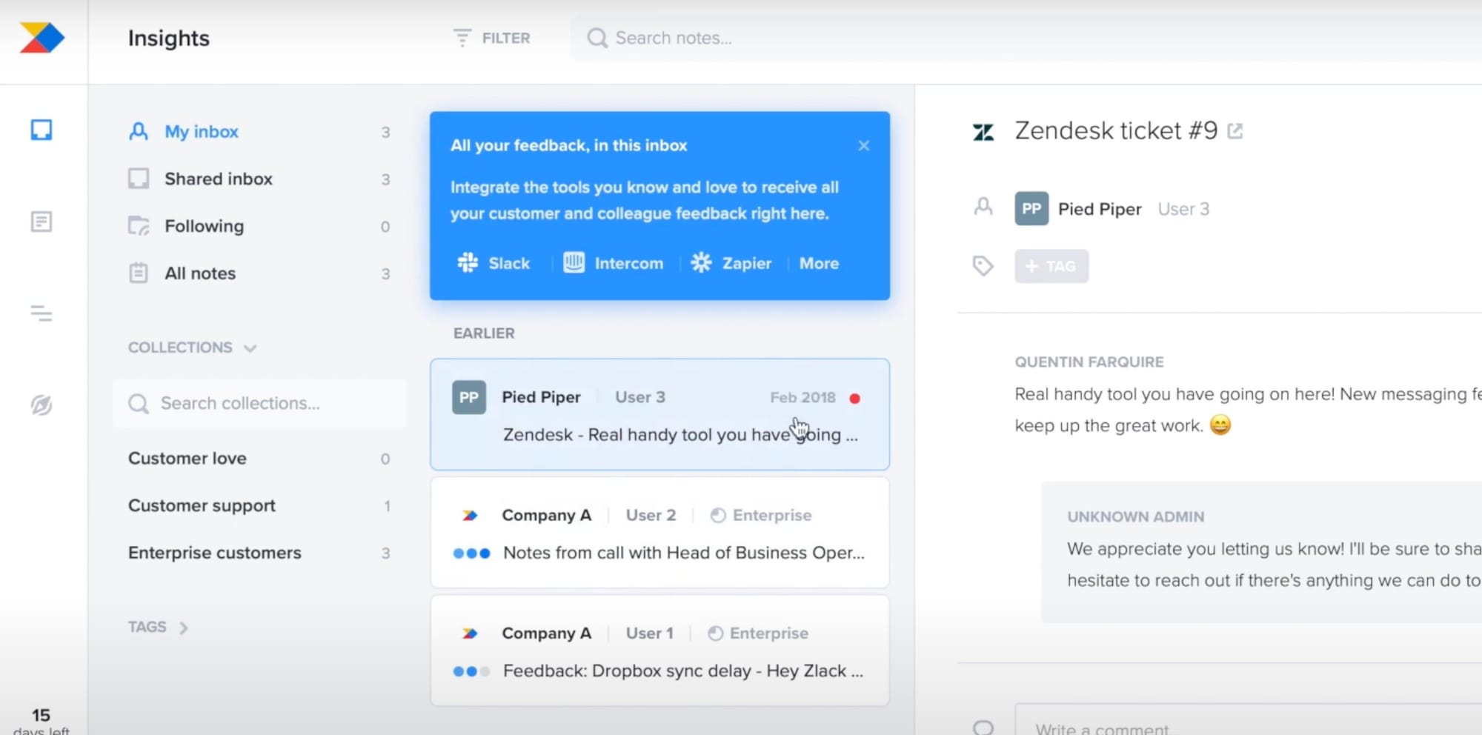This screenshot has width=1482, height=735.
Task: Click importance dots on User 1 note
Action: pos(471,672)
